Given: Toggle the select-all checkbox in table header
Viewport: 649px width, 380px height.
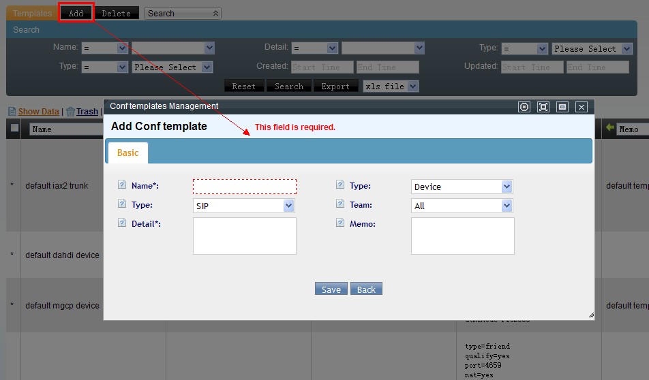Looking at the screenshot, I should pyautogui.click(x=14, y=129).
